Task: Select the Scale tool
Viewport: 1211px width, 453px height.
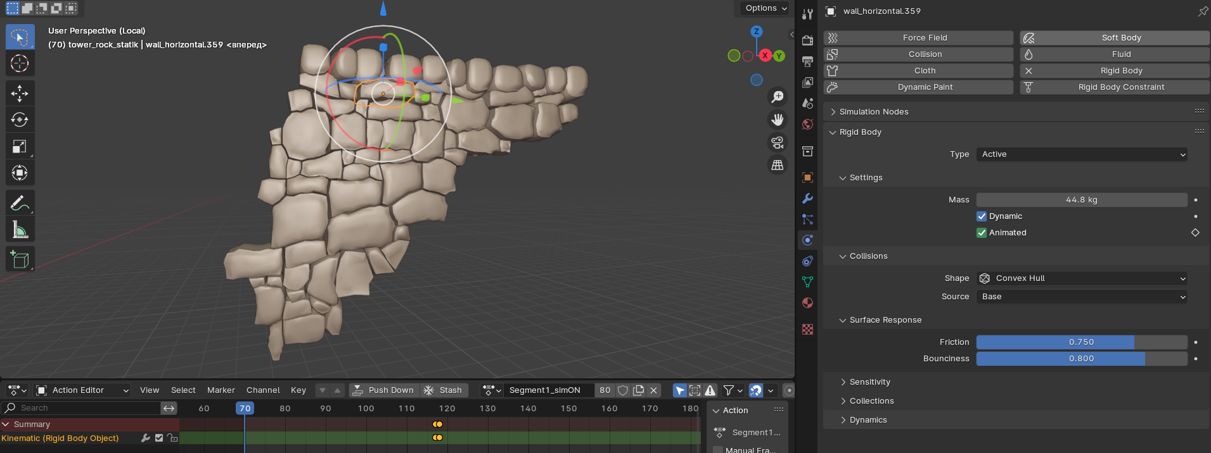Action: [20, 146]
